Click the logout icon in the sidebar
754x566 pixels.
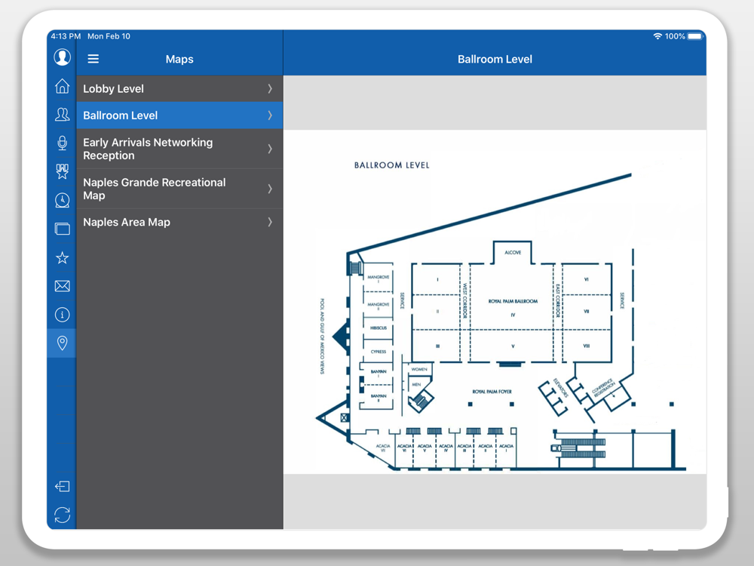tap(62, 486)
